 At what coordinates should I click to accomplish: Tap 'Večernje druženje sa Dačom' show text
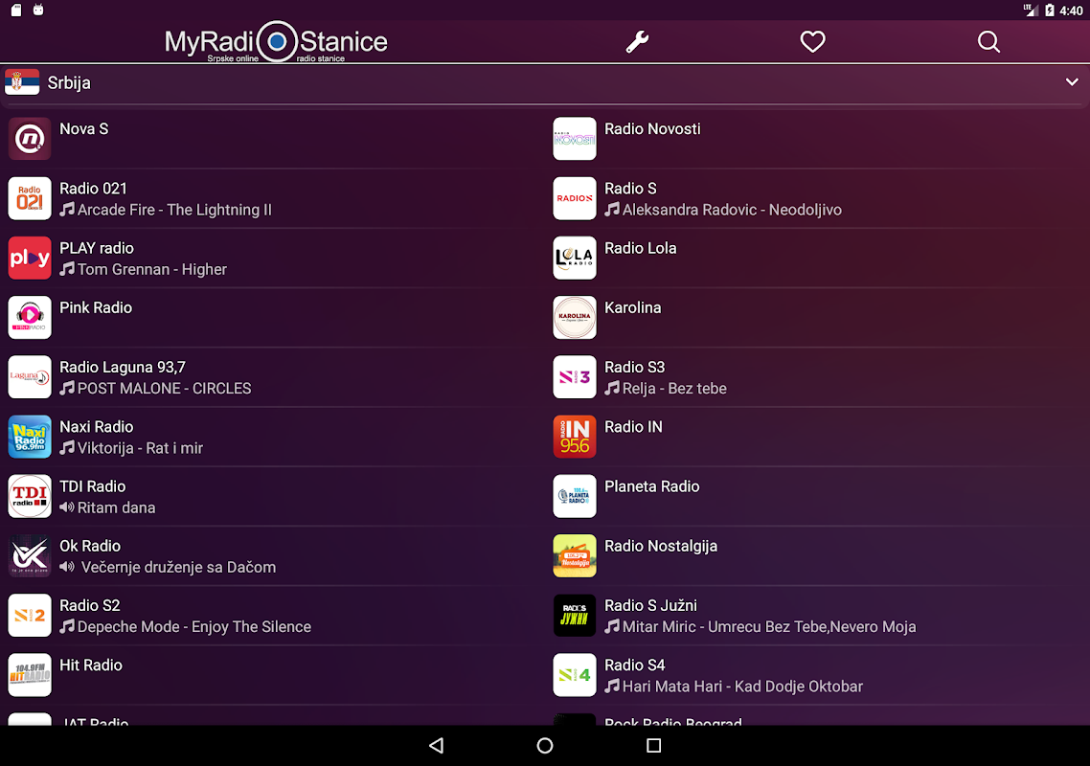(x=179, y=567)
